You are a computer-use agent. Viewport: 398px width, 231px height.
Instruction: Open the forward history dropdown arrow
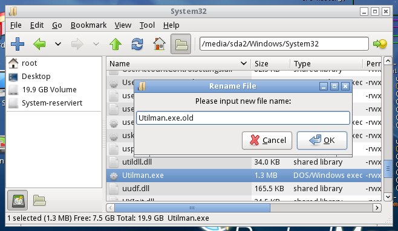pyautogui.click(x=96, y=44)
